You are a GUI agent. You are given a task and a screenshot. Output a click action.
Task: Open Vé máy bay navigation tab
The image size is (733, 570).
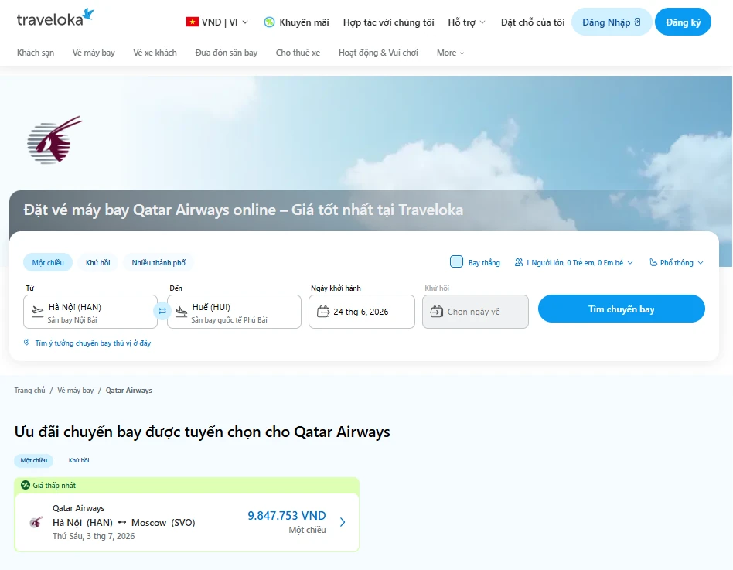(x=94, y=53)
